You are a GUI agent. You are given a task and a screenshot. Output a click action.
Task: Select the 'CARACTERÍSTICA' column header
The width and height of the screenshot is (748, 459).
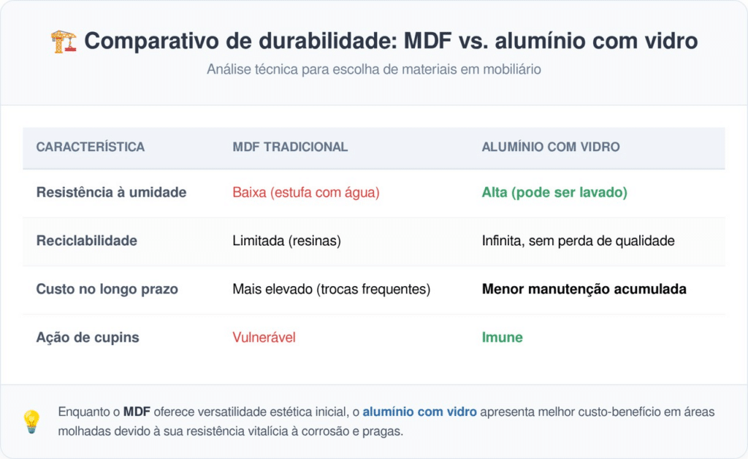pyautogui.click(x=91, y=147)
